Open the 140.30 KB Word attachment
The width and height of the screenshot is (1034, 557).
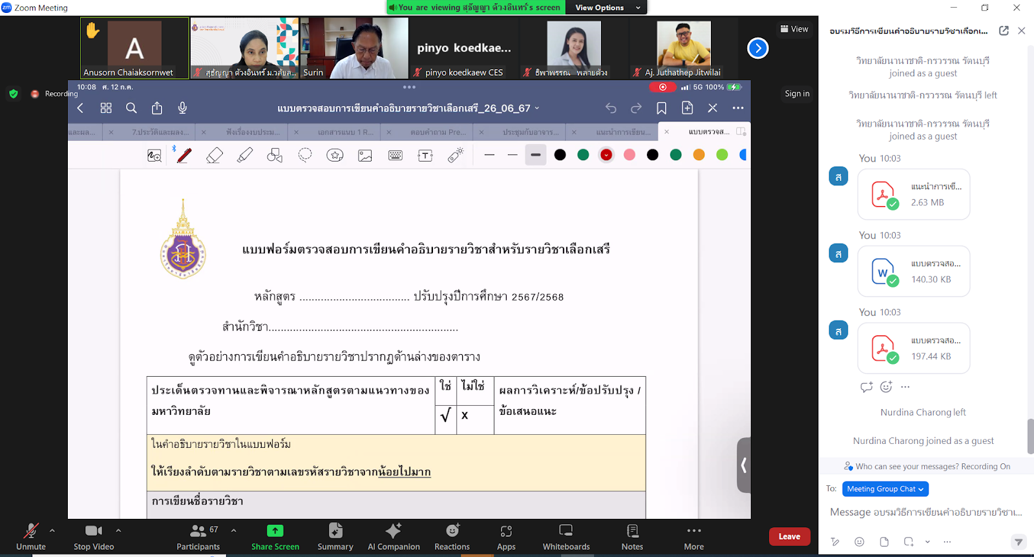pos(914,271)
